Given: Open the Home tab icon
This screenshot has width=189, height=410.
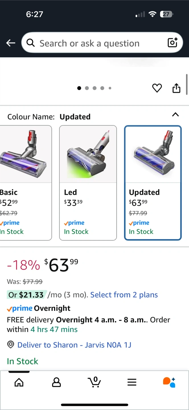Looking at the screenshot, I should (19, 382).
